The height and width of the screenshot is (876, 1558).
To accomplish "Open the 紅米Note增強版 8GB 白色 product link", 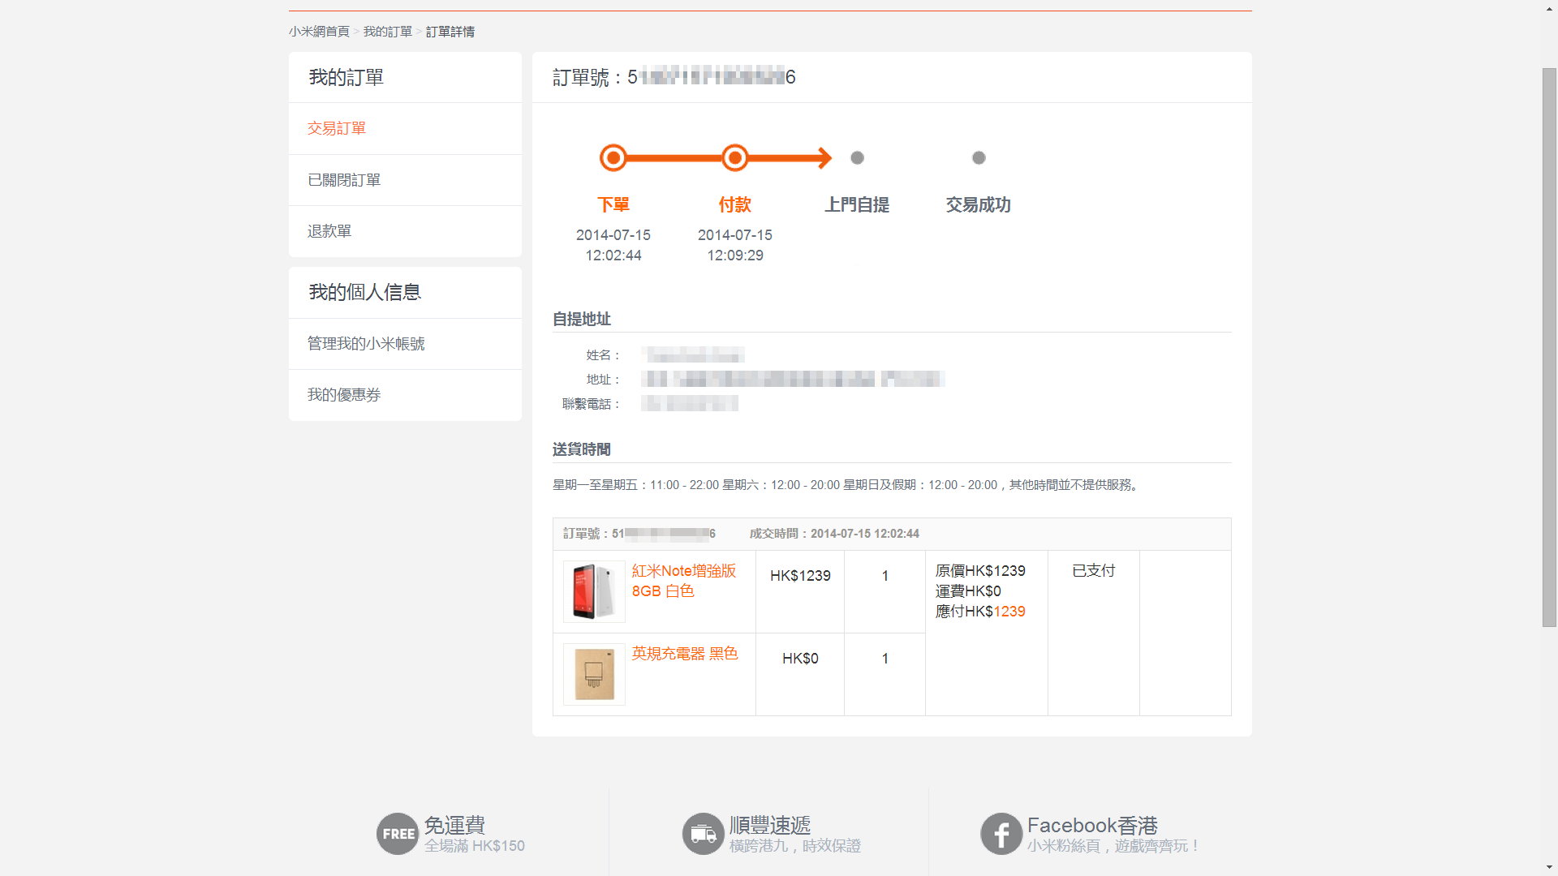I will tap(684, 581).
